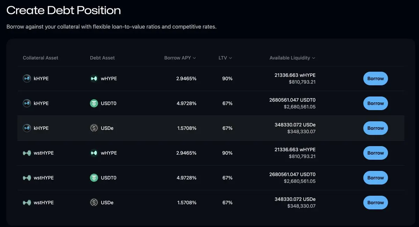Borrow USDe against kHYPE collateral
The image size is (419, 227).
point(375,128)
